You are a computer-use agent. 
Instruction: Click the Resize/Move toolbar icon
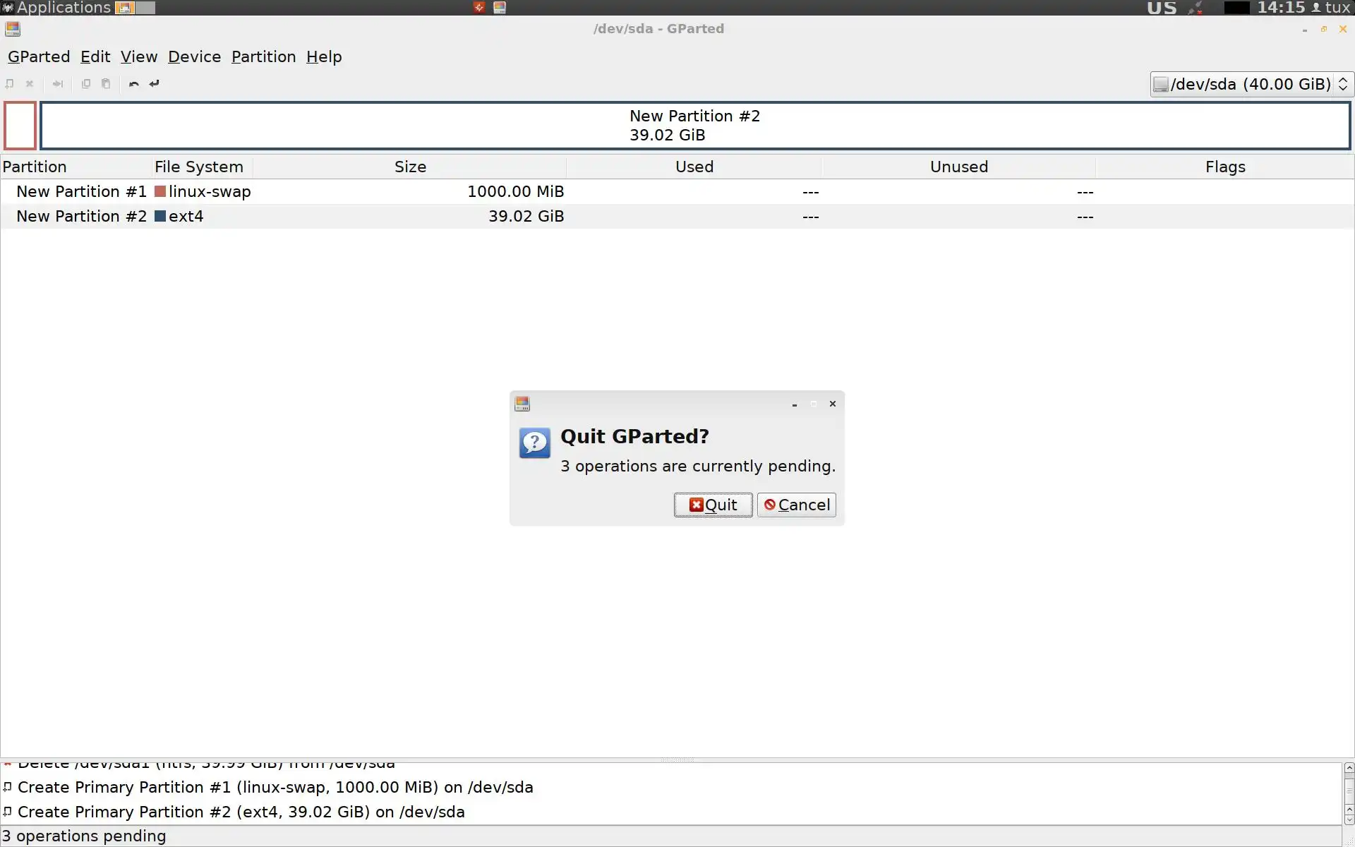pyautogui.click(x=58, y=84)
